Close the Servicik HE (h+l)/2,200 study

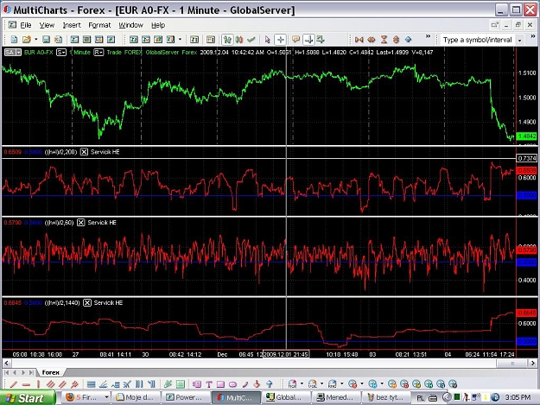(84, 152)
